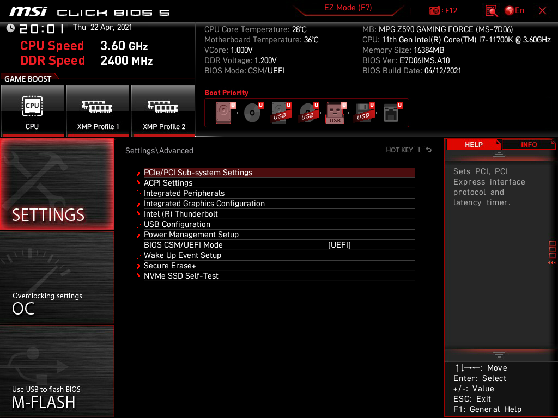Click the 20:01 time display
Screen dimensions: 558x418
pyautogui.click(x=42, y=28)
